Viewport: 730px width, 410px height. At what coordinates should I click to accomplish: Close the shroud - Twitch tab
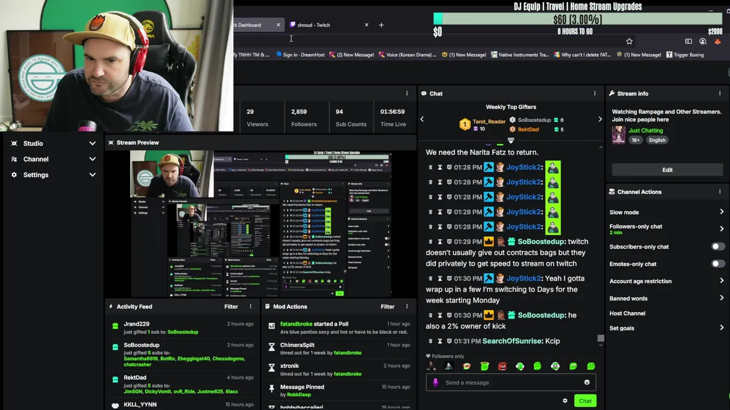[366, 25]
